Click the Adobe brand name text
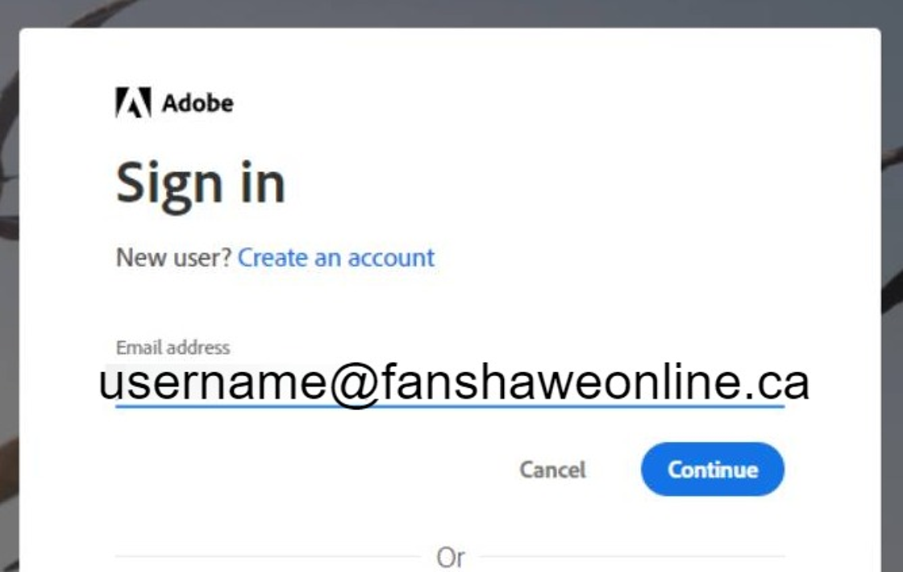Screen dimensions: 903x572 coord(197,102)
